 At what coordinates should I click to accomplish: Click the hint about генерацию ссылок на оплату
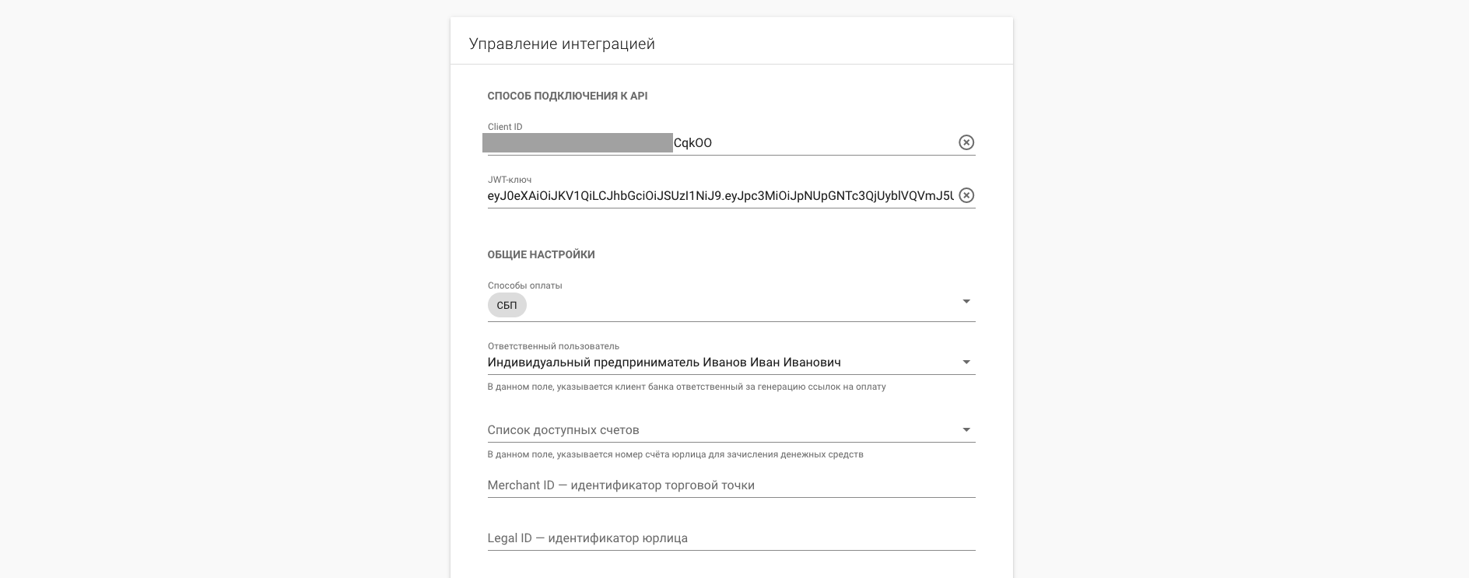click(686, 387)
